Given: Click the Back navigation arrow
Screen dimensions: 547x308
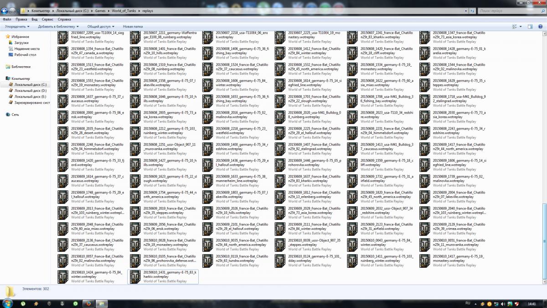Looking at the screenshot, I should pos(5,10).
